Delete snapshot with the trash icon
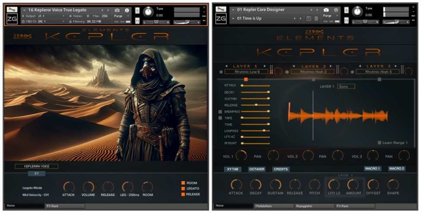 316,18
